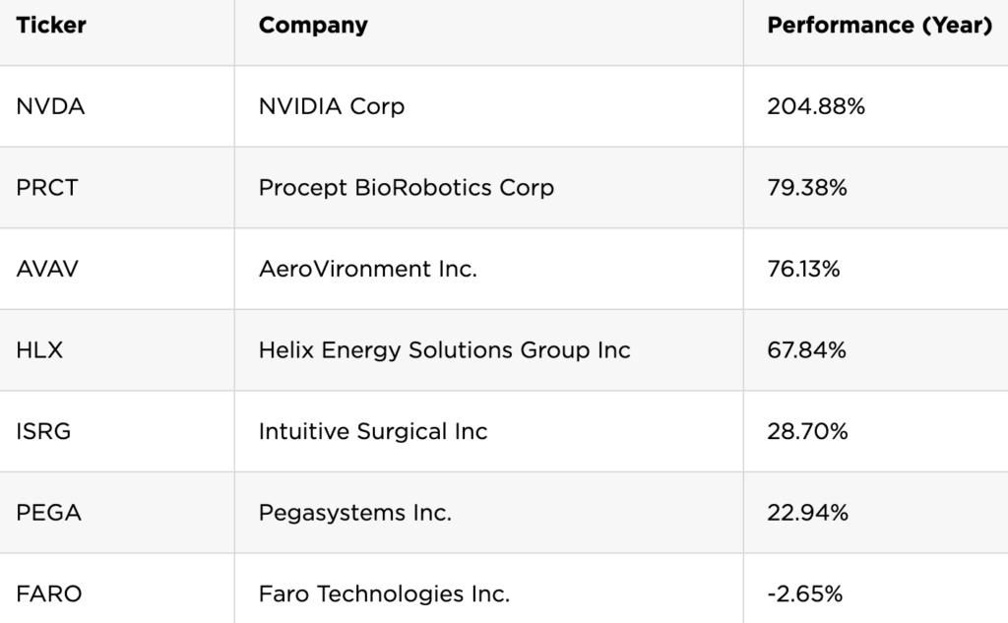Image resolution: width=1008 pixels, height=623 pixels.
Task: Click the 79.38% performance value
Action: coord(807,188)
